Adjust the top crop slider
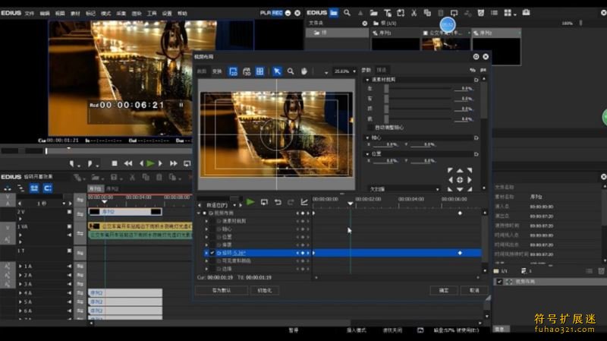The height and width of the screenshot is (341, 607). tap(386, 109)
